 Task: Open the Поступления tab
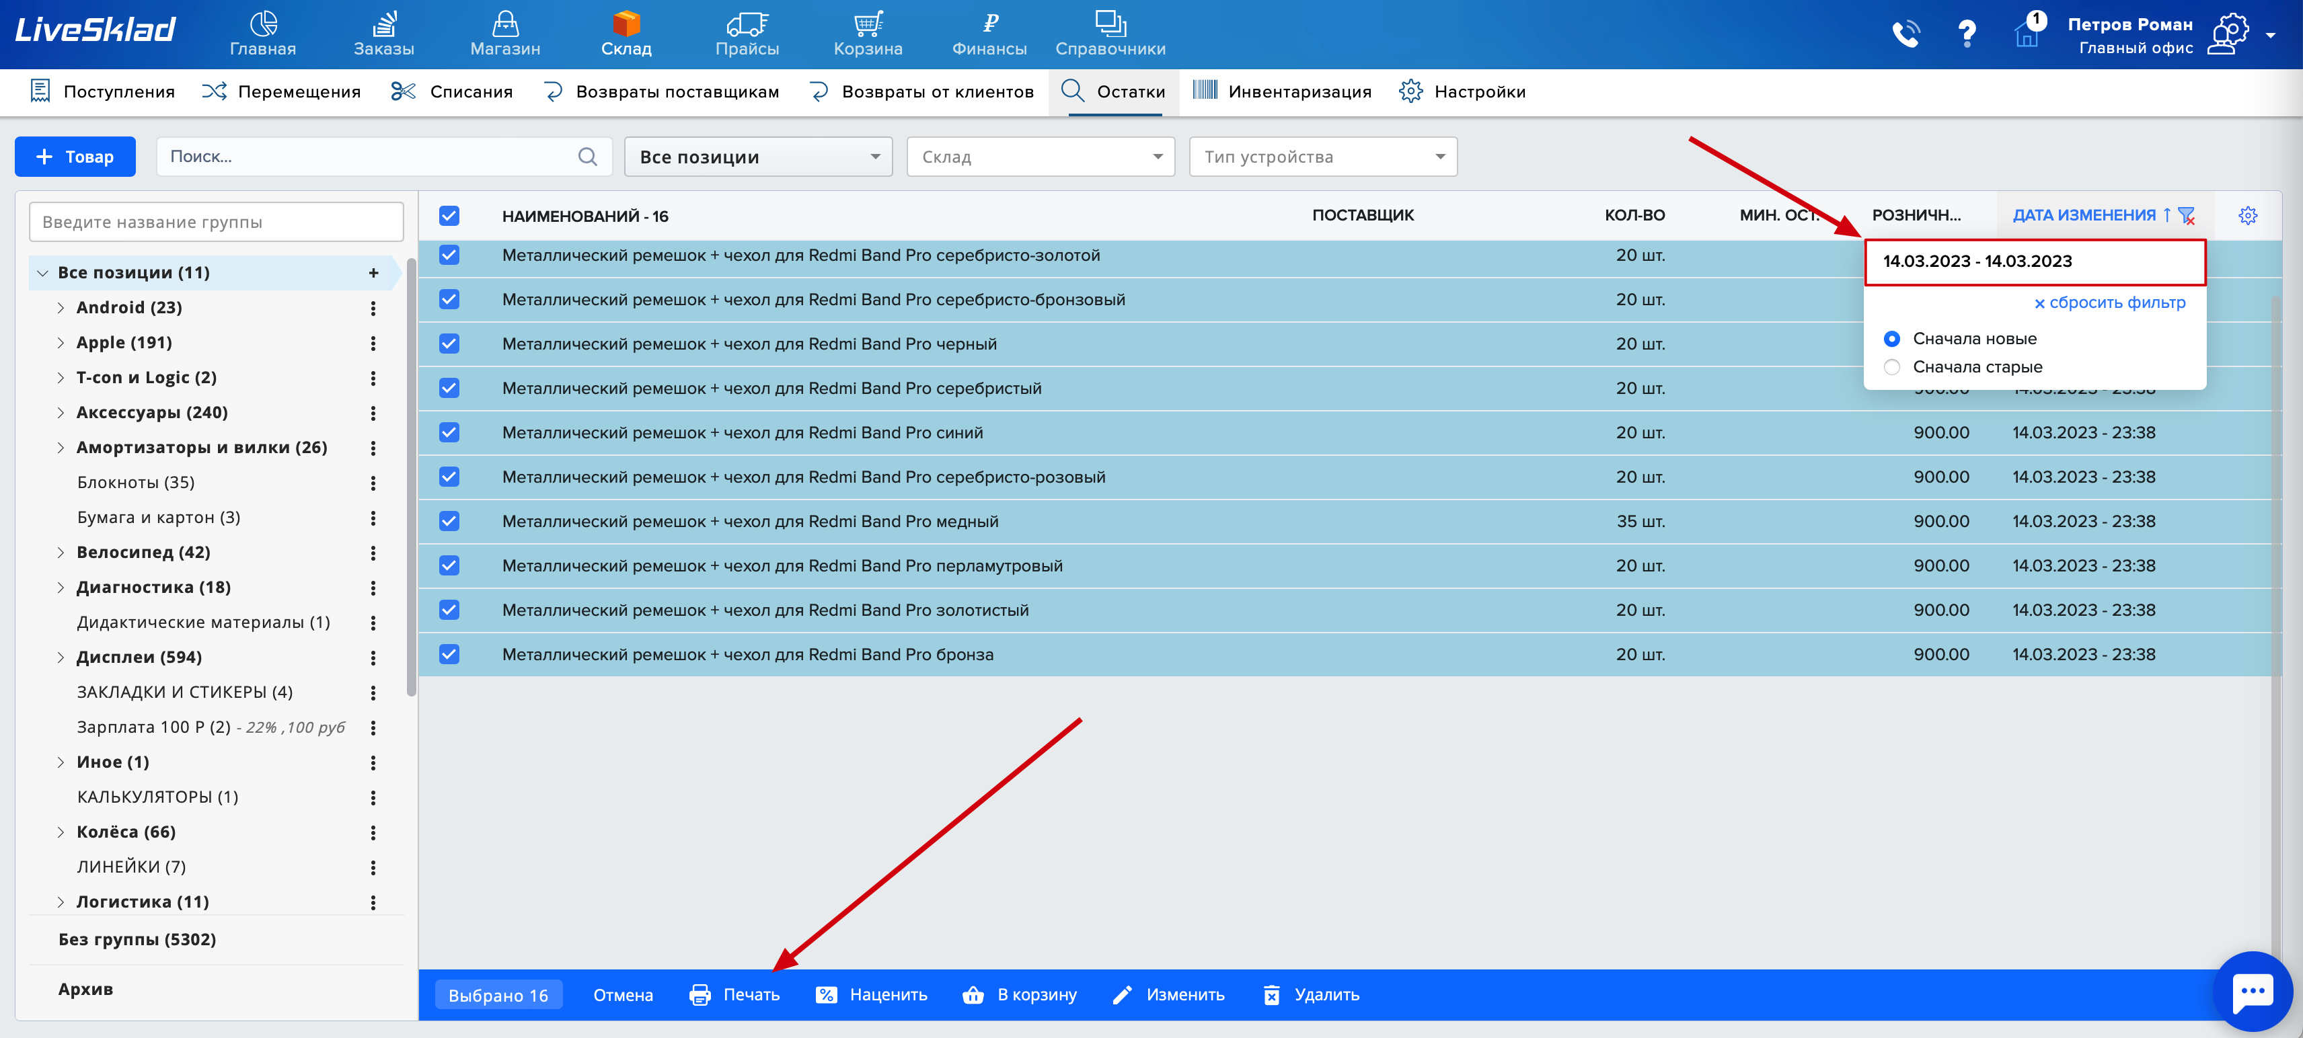(x=102, y=91)
